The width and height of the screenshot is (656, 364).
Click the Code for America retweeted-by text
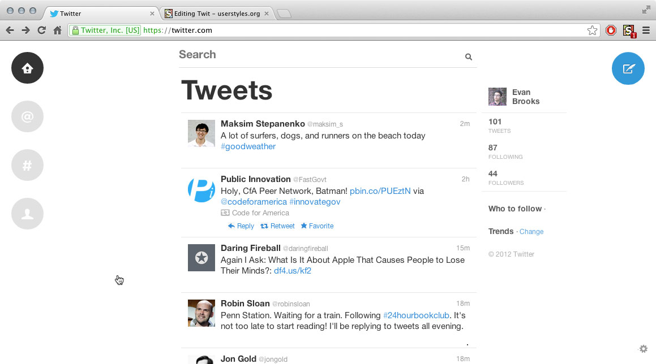tap(260, 213)
